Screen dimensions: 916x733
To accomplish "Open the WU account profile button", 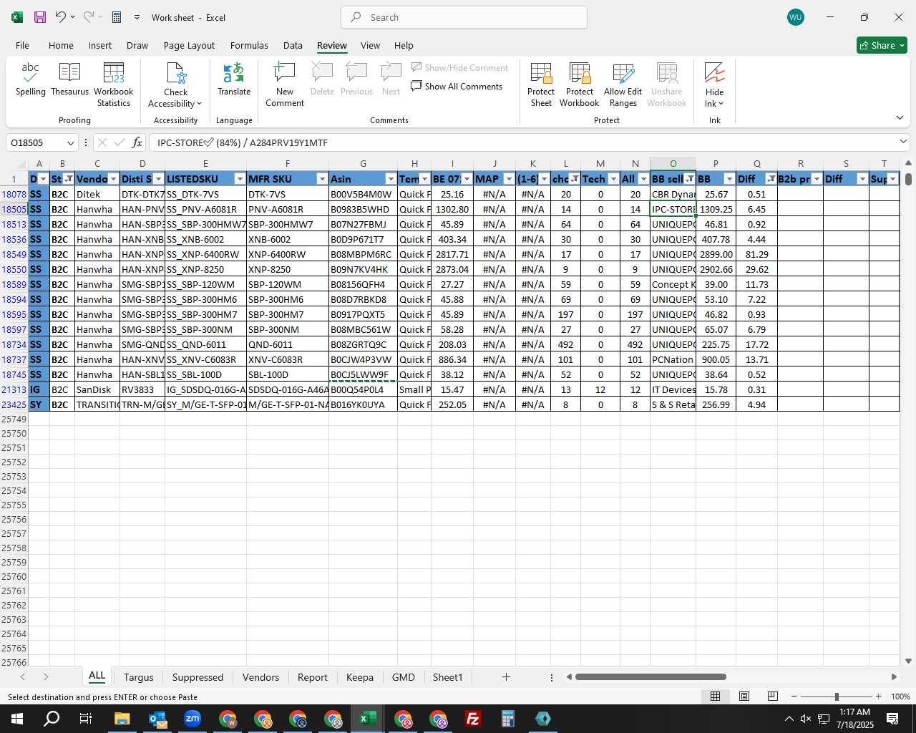I will point(795,17).
